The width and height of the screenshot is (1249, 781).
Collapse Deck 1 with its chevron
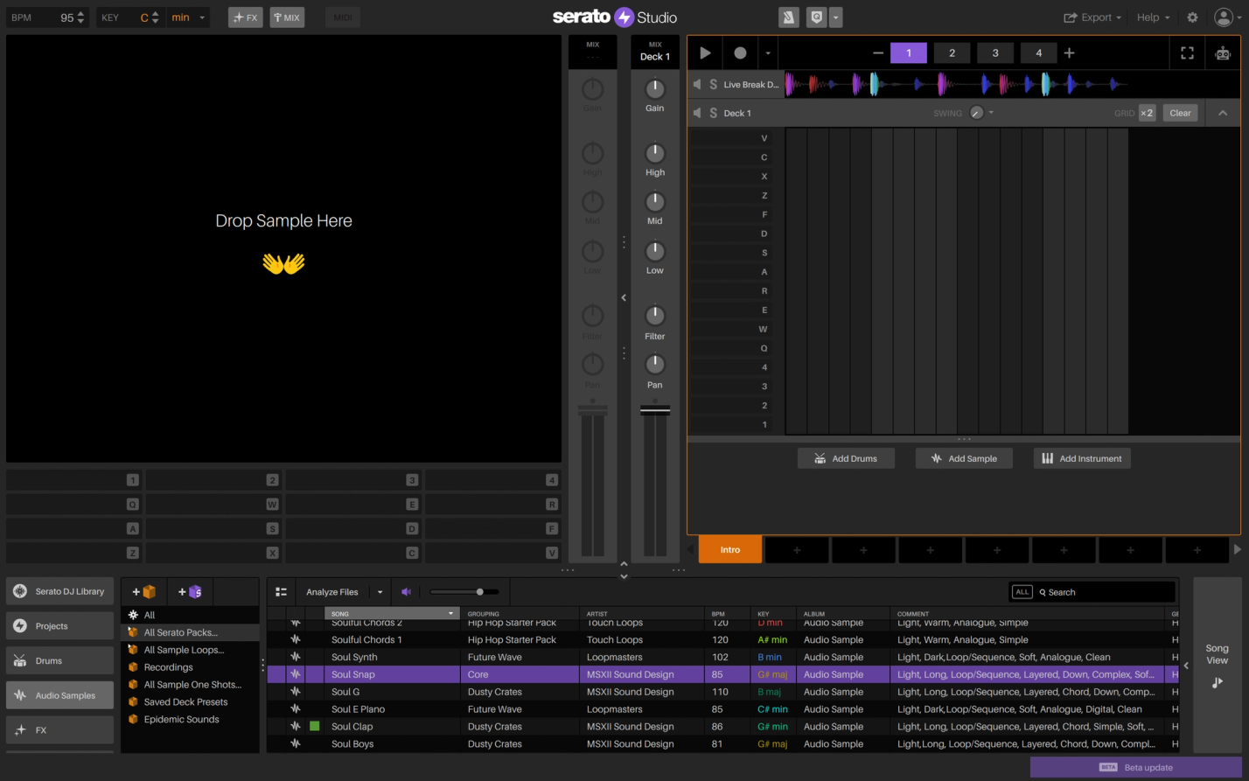[x=1223, y=113]
